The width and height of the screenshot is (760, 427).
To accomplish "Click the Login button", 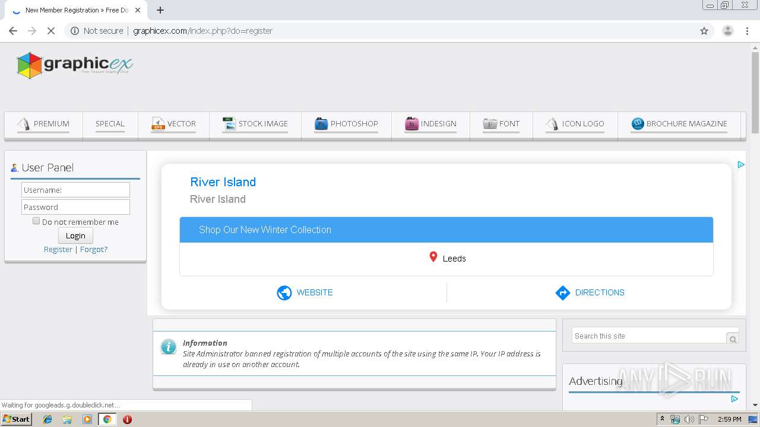I will click(75, 235).
